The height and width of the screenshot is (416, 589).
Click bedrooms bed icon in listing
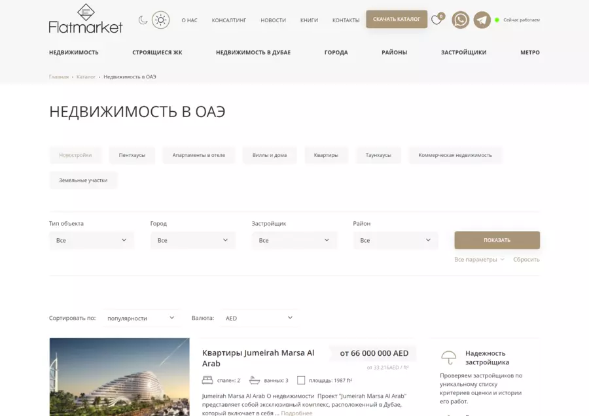click(207, 380)
